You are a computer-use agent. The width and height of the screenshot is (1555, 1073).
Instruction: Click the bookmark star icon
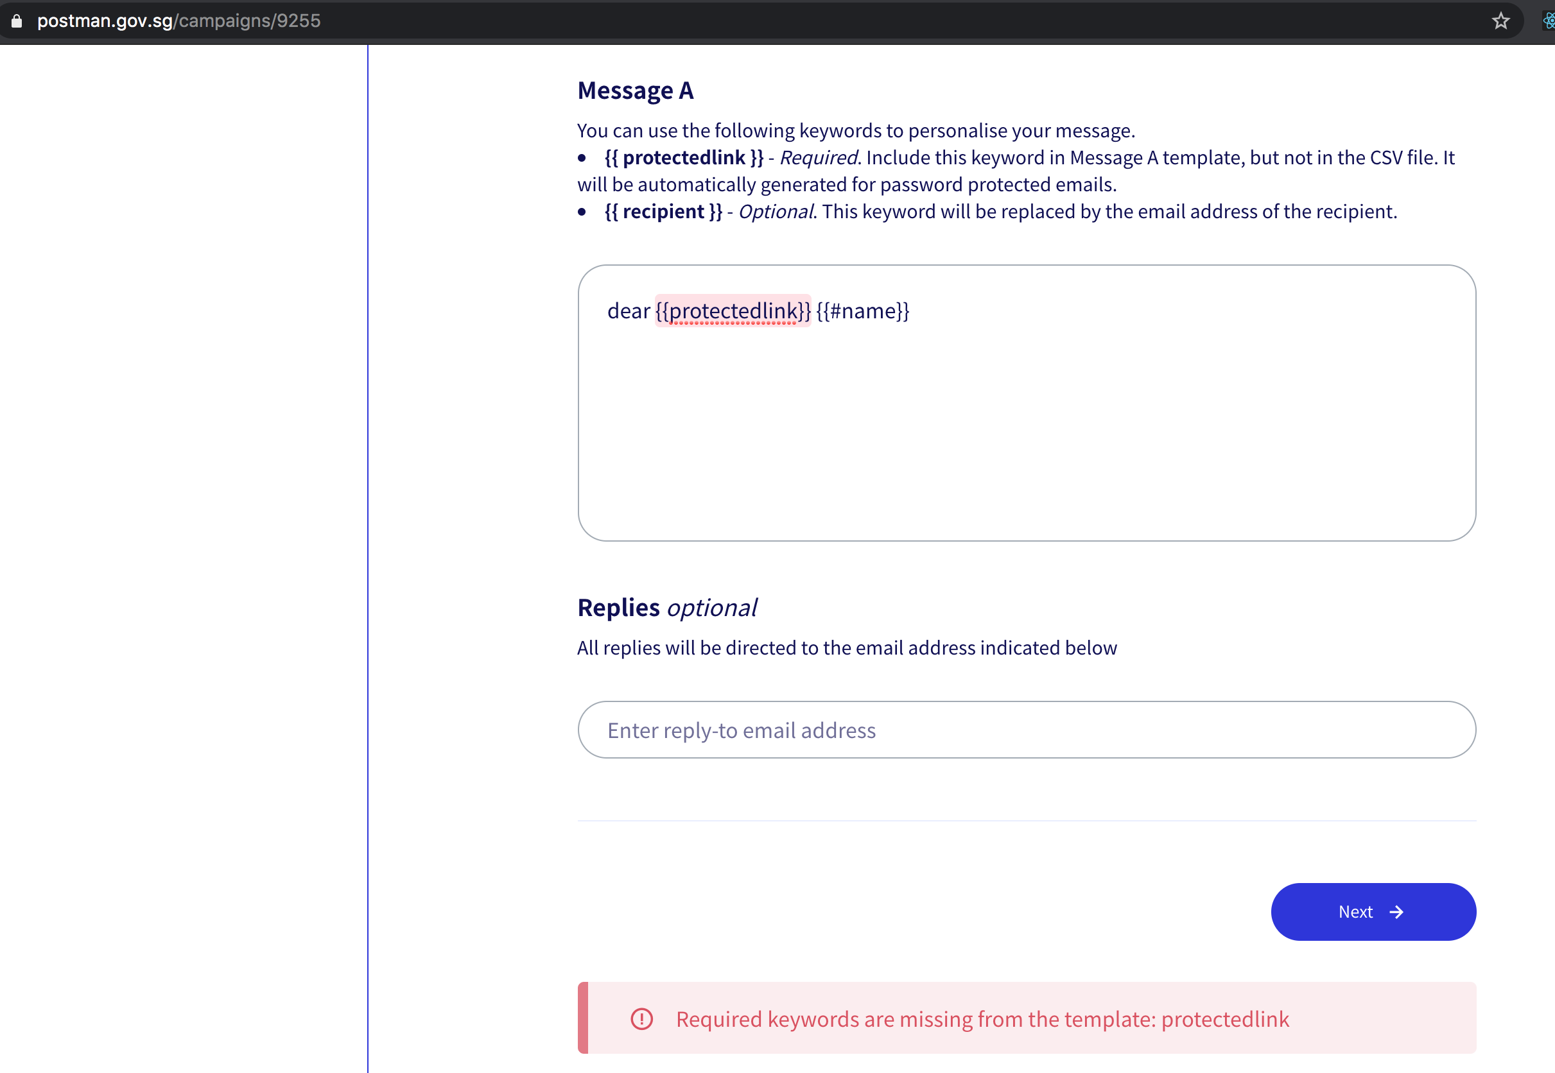(1500, 21)
